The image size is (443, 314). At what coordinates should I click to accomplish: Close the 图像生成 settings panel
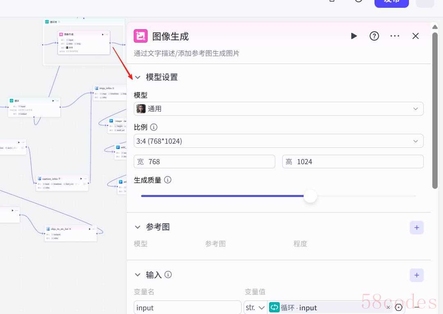coord(416,36)
